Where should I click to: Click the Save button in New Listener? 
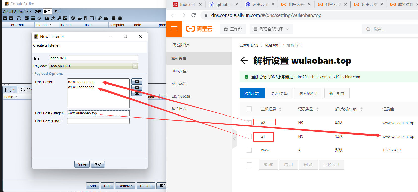point(82,164)
